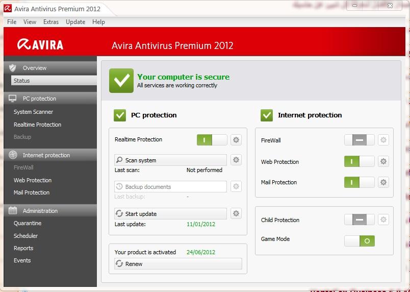Click the Avira logo in the banner

[x=40, y=45]
